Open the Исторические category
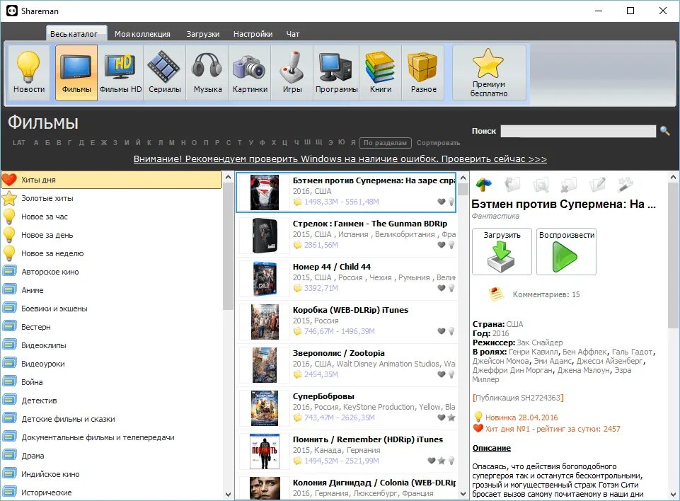Image resolution: width=680 pixels, height=501 pixels. click(112, 493)
